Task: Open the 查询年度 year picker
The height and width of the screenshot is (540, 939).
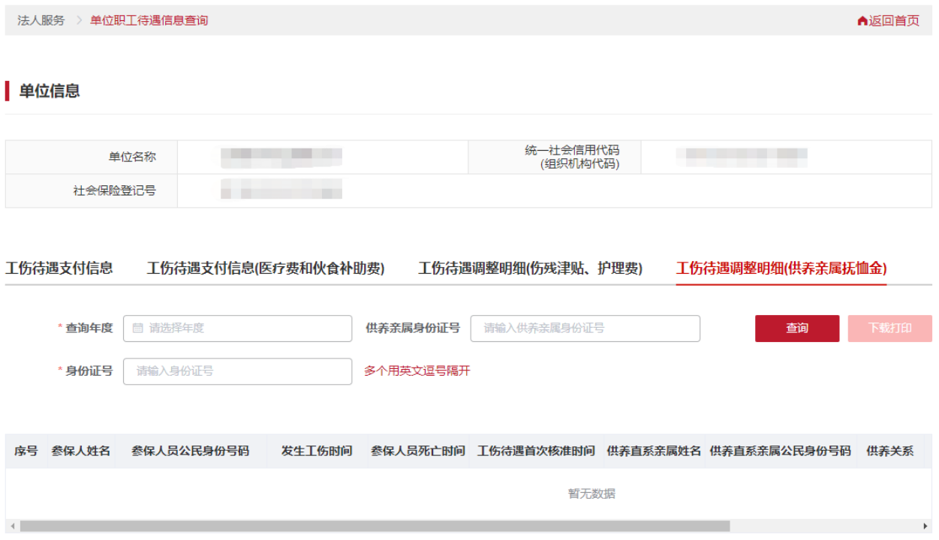Action: coord(237,328)
